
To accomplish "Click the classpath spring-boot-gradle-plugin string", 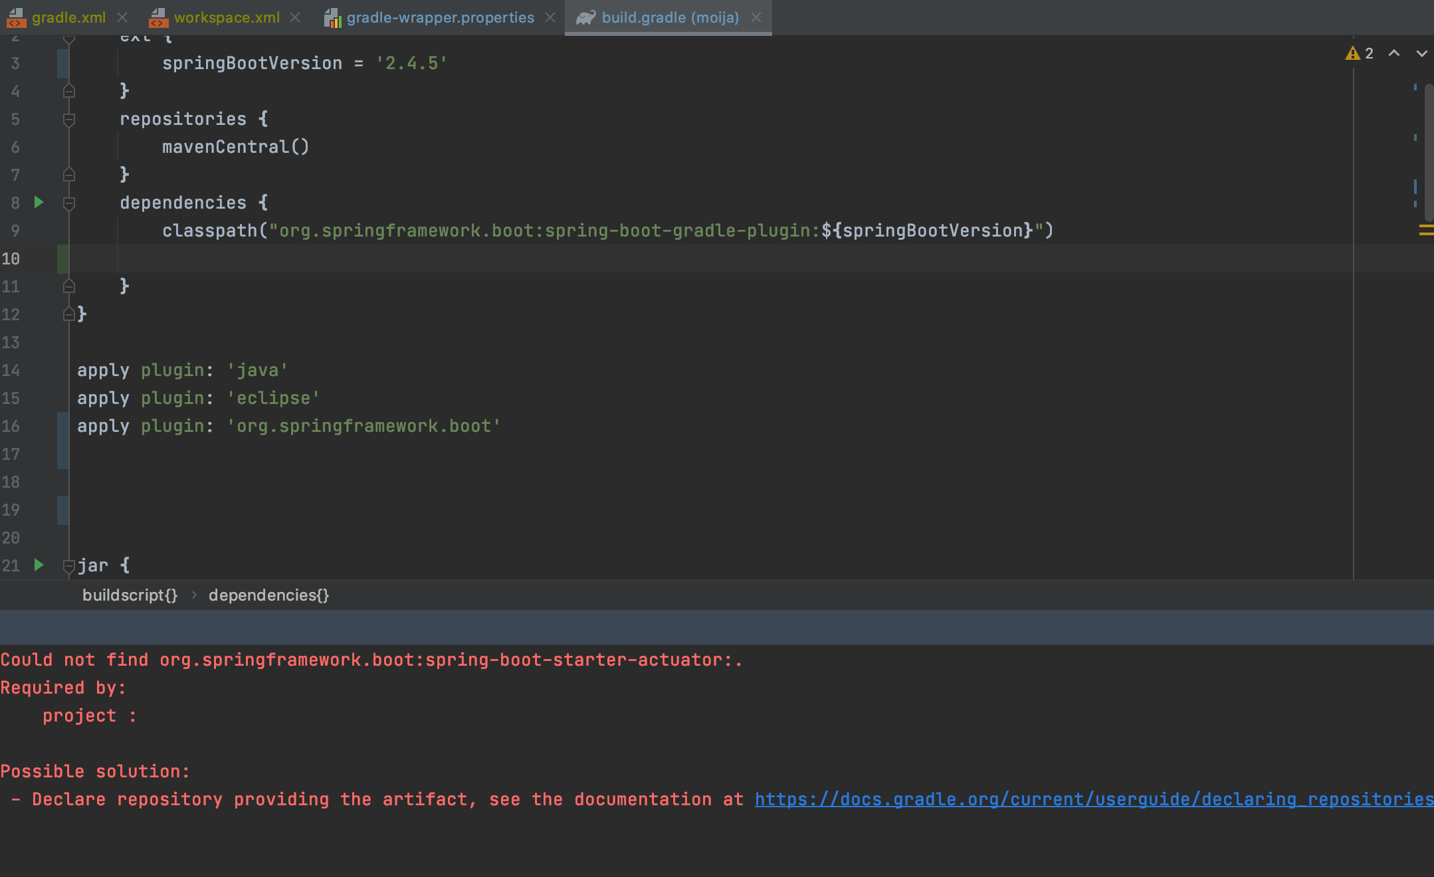I will pos(656,231).
